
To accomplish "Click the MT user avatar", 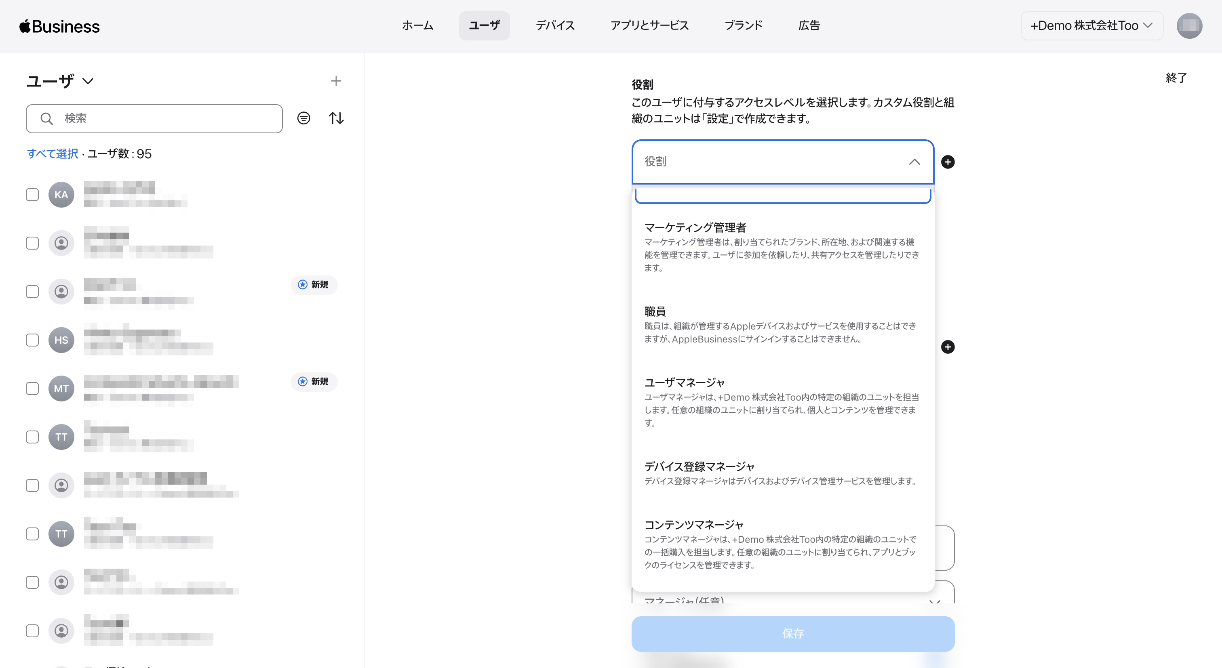I will [61, 388].
